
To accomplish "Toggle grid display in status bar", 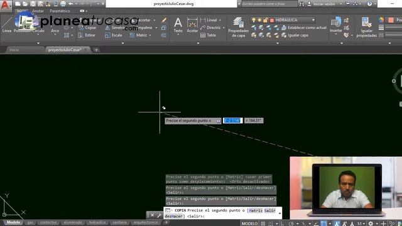I will tap(263, 223).
